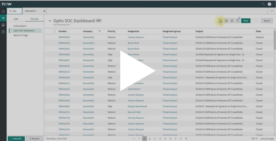Image resolution: width=276 pixels, height=141 pixels.
Task: Sort by the Assigned to column header
Action: point(133,31)
